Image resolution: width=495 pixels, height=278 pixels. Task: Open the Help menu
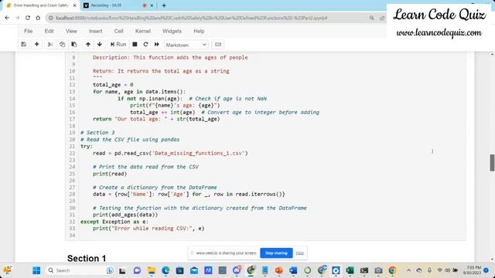(x=199, y=31)
